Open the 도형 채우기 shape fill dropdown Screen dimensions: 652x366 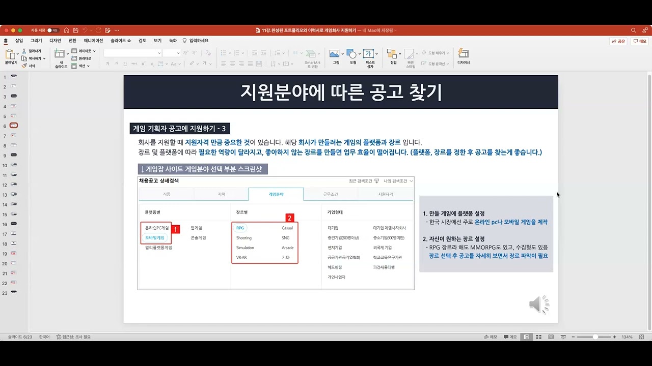point(435,53)
